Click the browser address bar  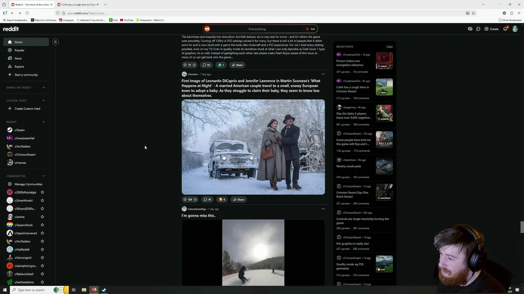coord(262,13)
